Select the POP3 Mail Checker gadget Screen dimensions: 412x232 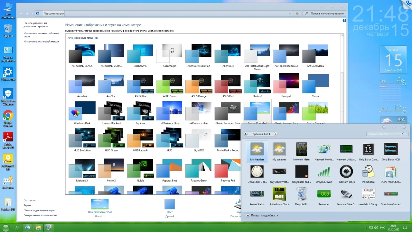[391, 174]
